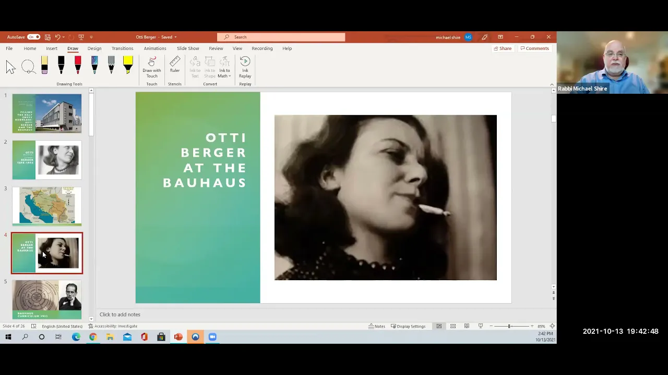Click English (United States) language indicator

click(x=62, y=326)
